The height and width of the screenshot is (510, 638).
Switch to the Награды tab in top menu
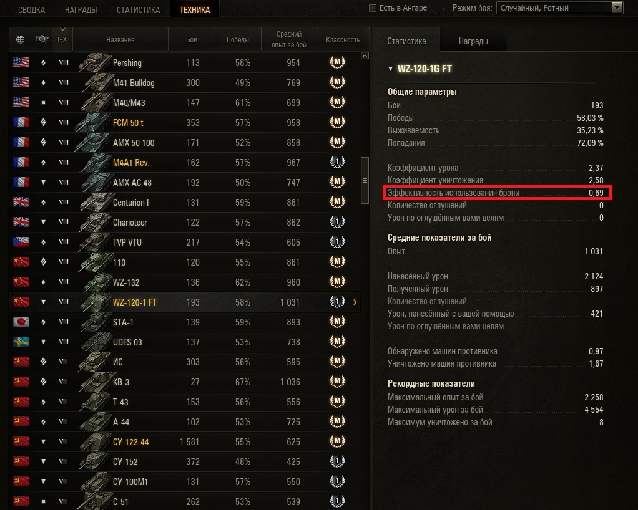click(x=81, y=10)
